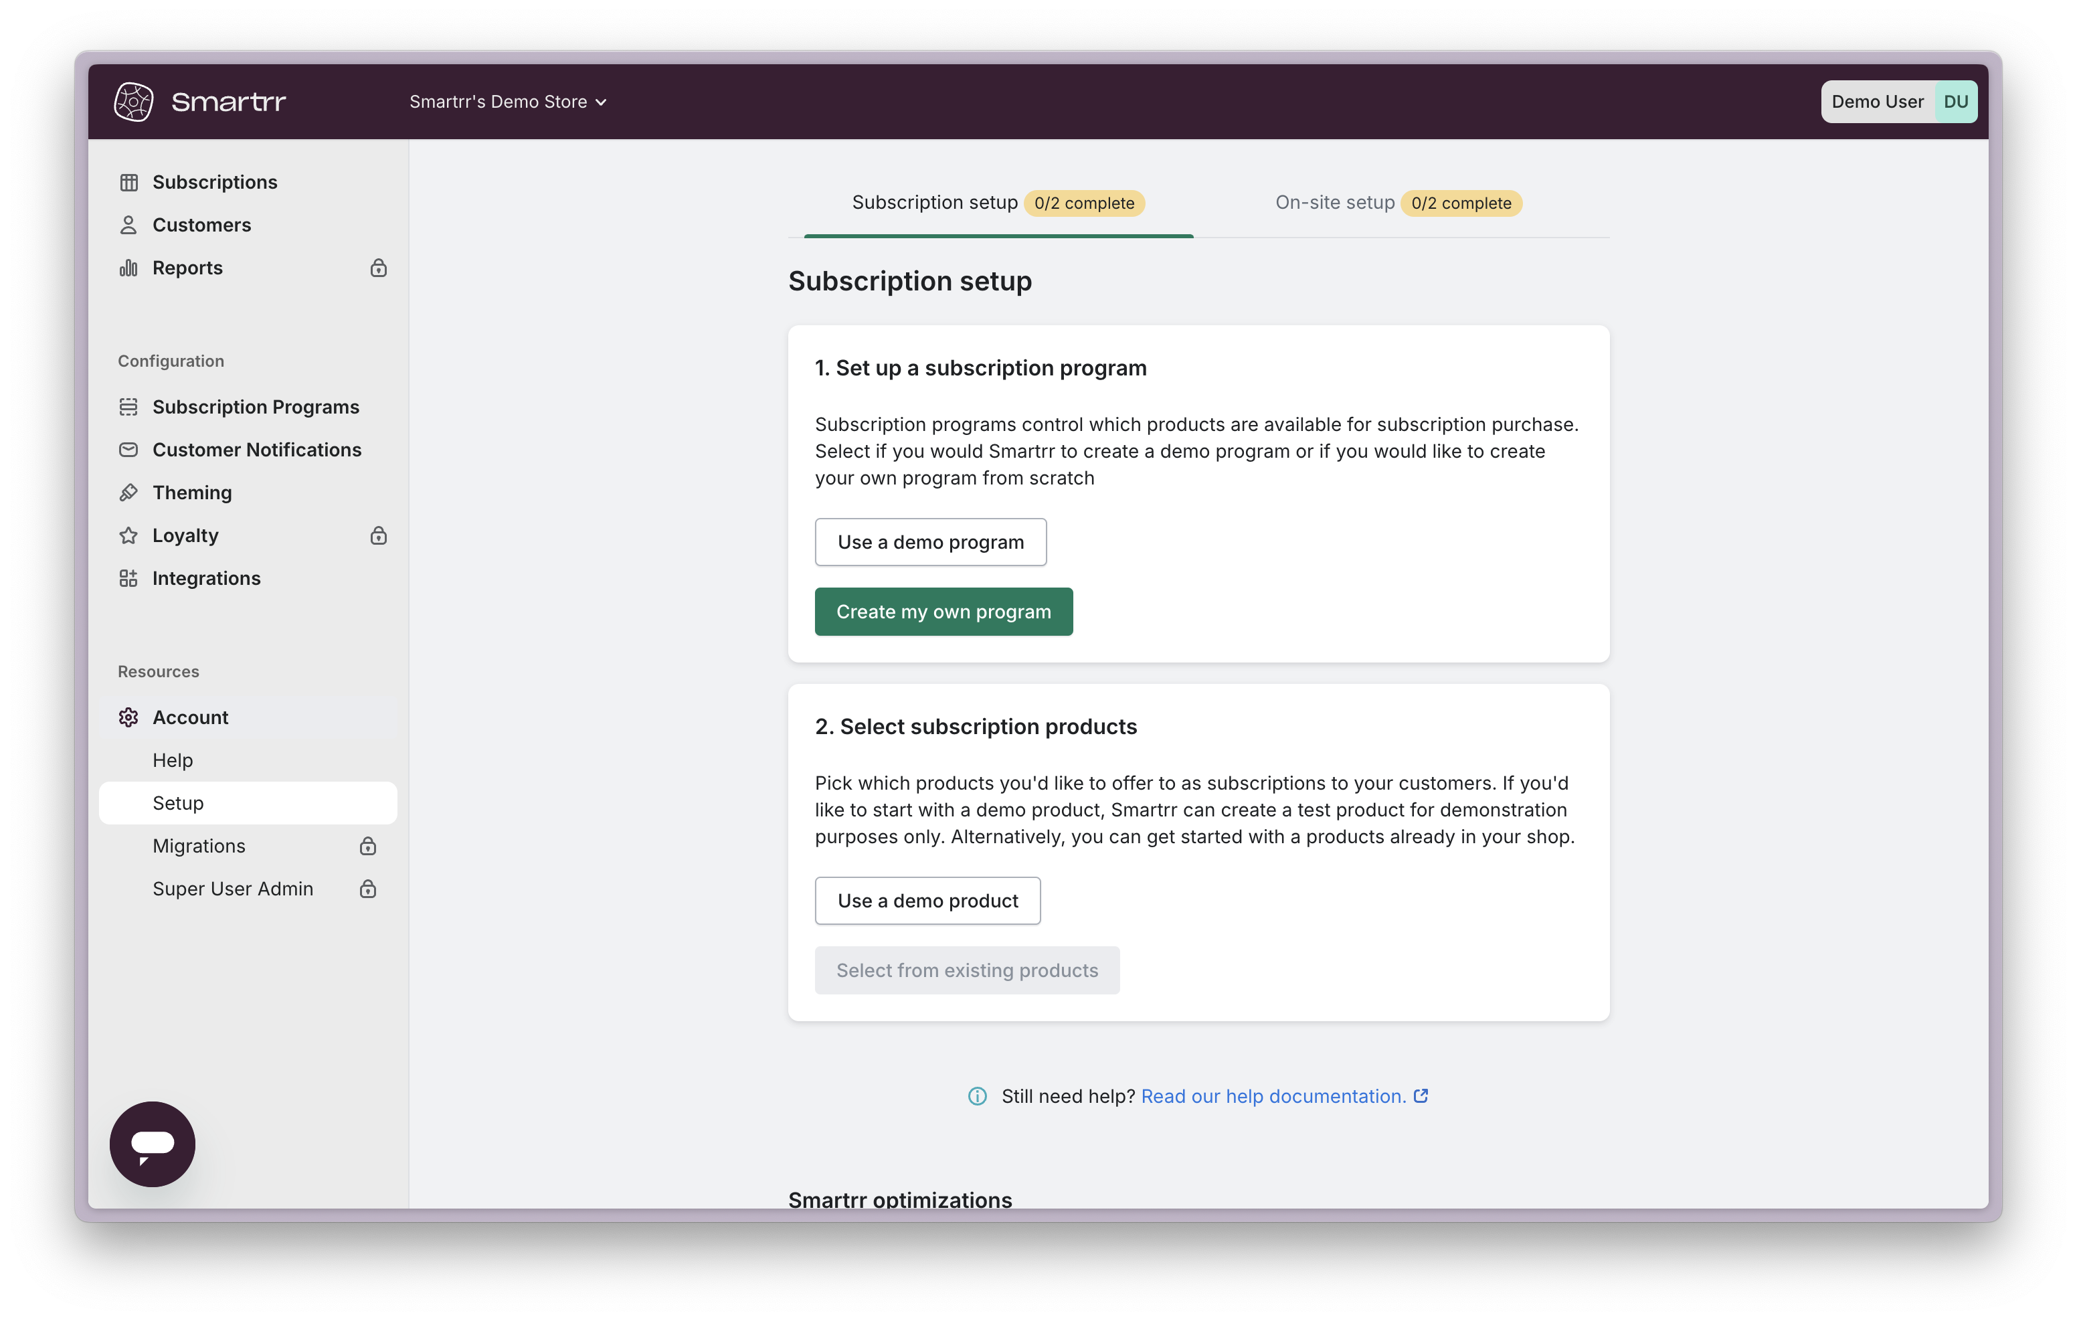Click the Subscription Programs icon
The image size is (2077, 1321).
pos(128,406)
